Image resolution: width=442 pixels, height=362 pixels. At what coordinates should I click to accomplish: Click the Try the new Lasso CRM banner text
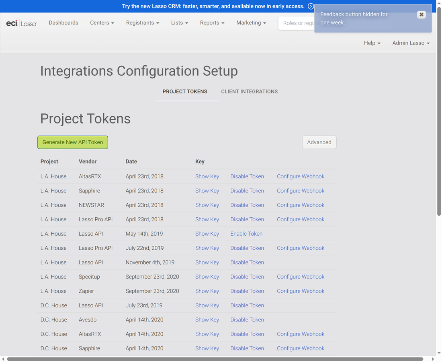[x=213, y=6]
